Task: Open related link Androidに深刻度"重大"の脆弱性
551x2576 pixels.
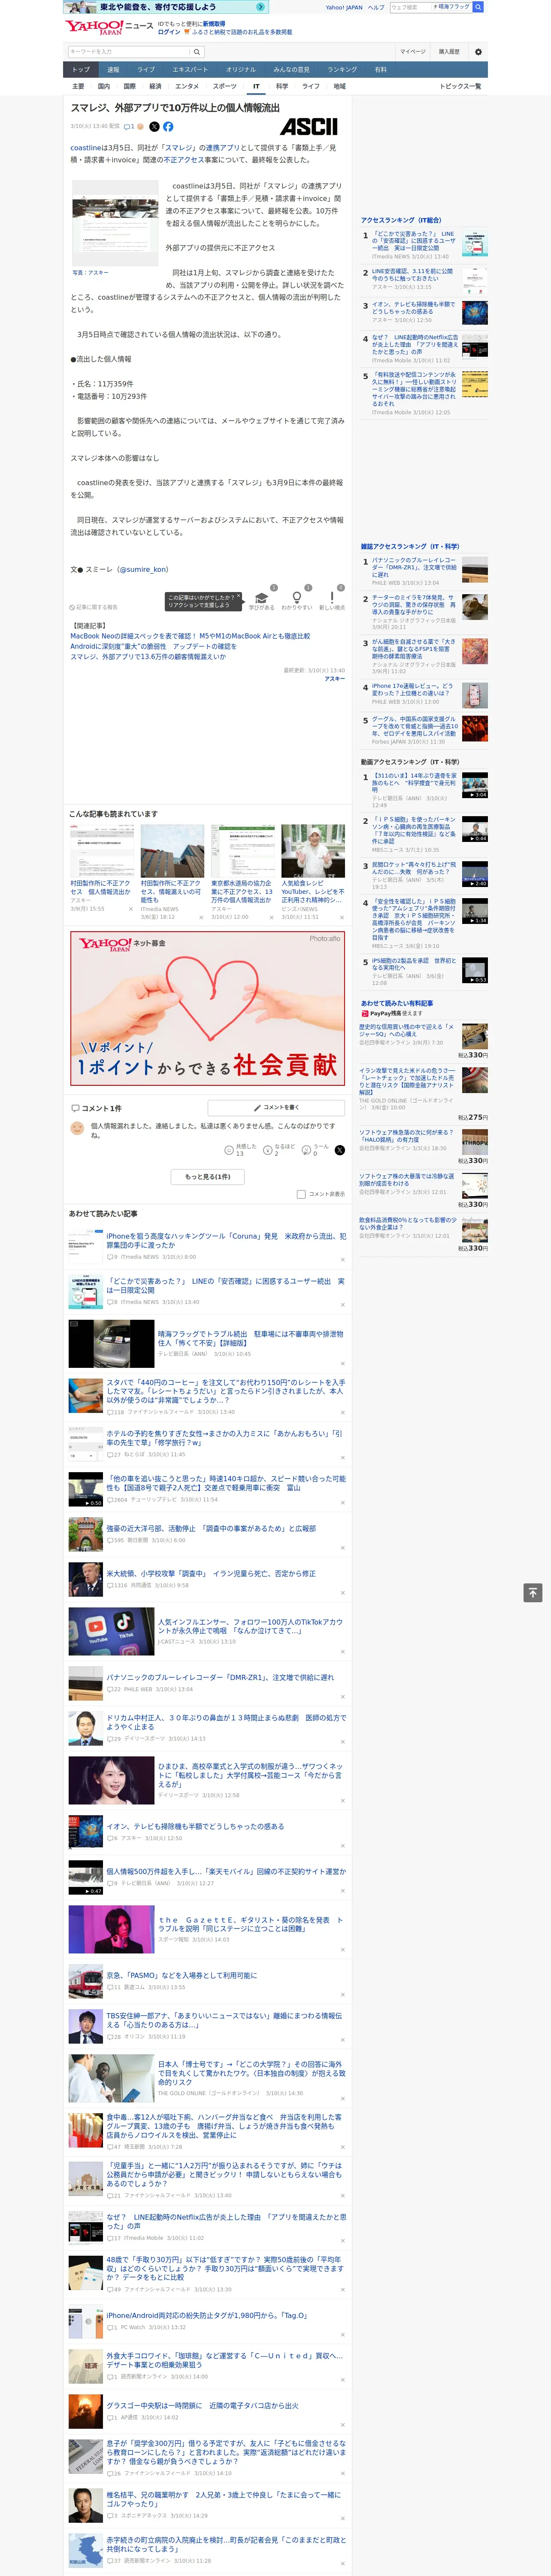Action: tap(153, 646)
